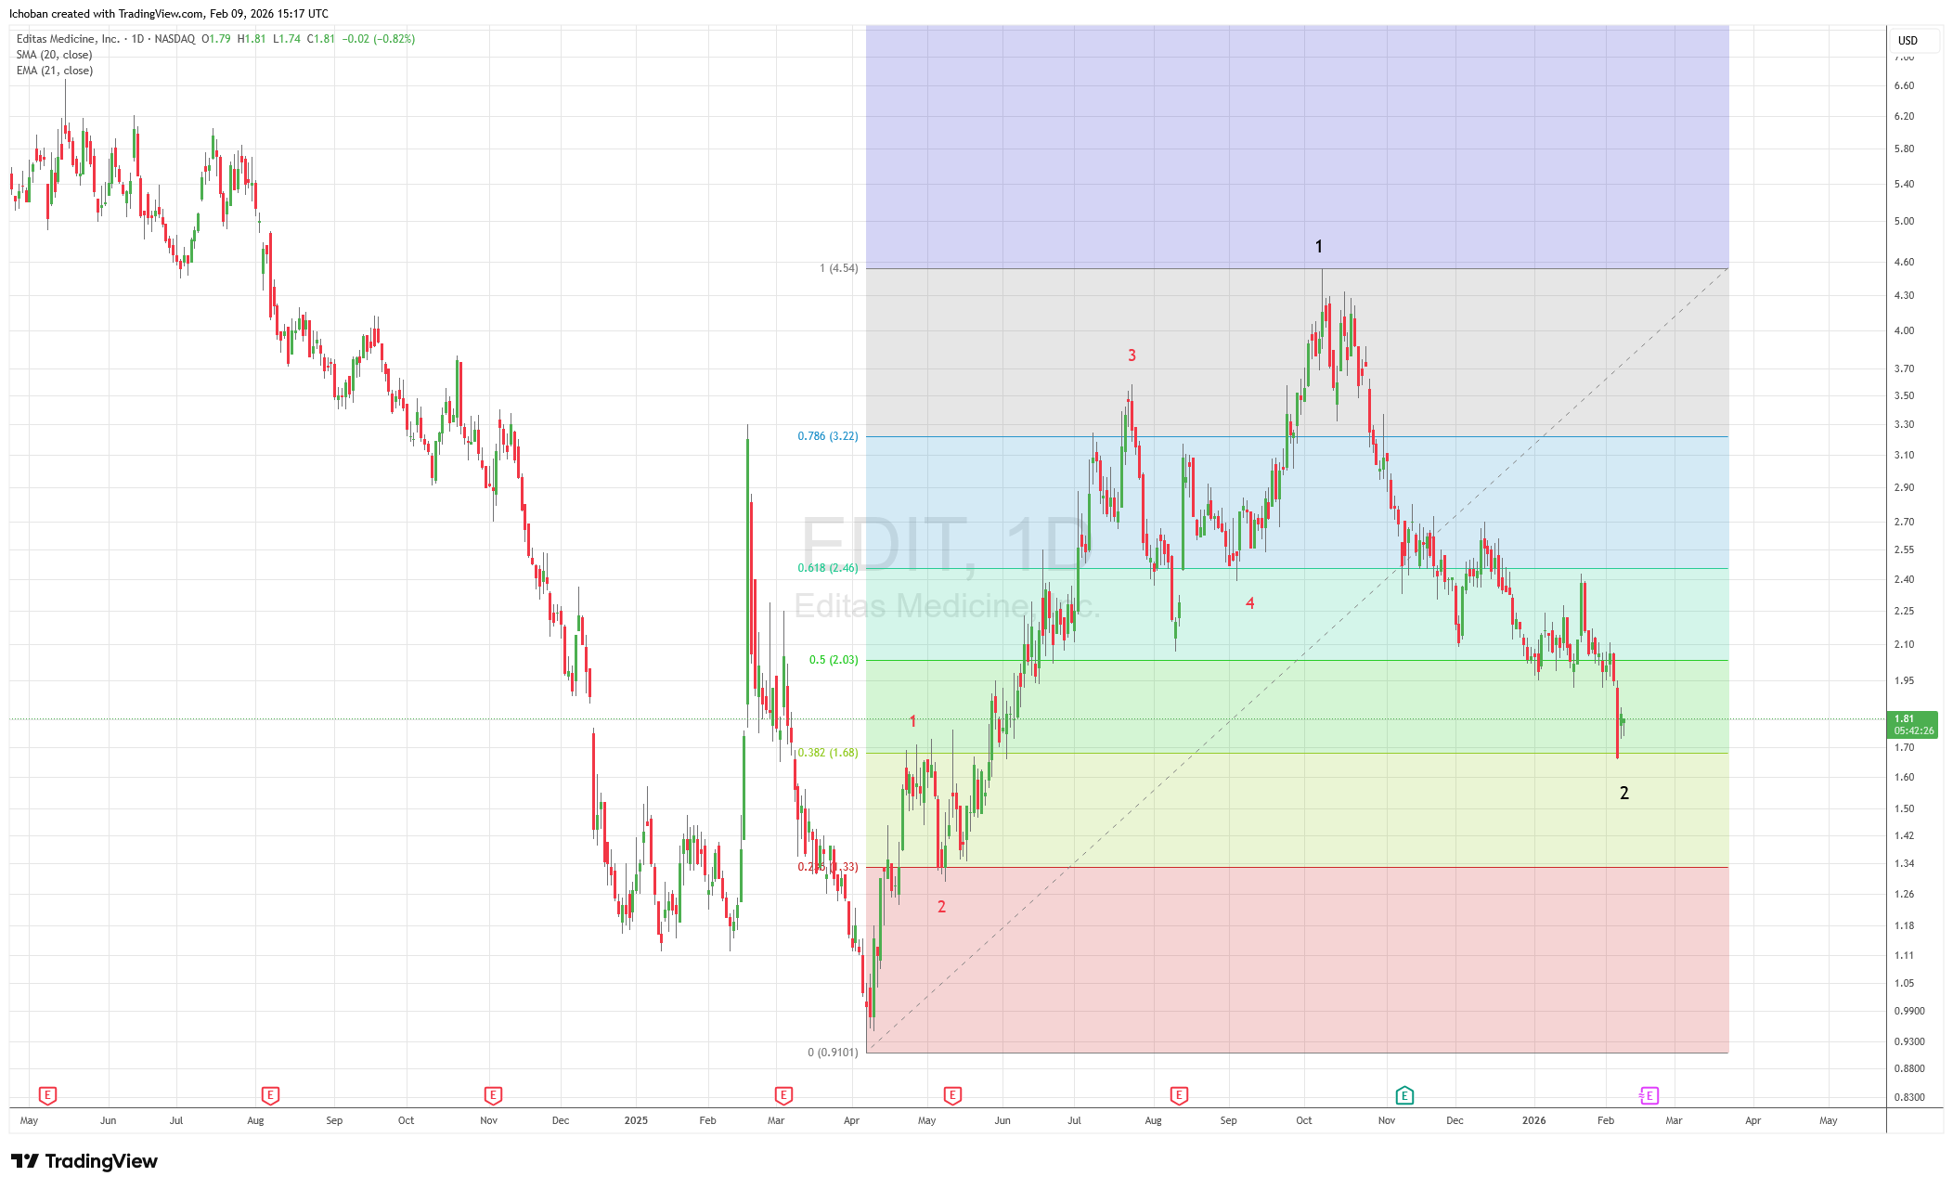Click the Editas Medicine symbol title legend
1953x1189 pixels.
(x=68, y=39)
